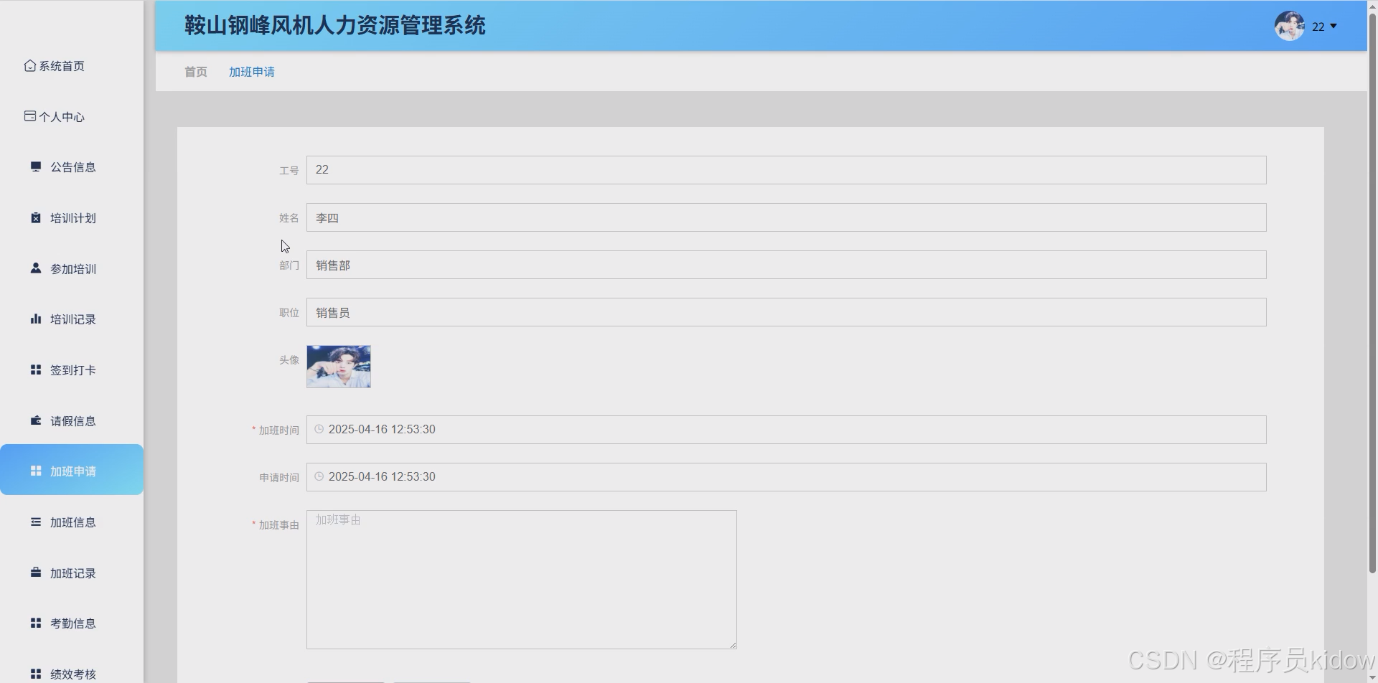Click into the 加班事由 text area
This screenshot has height=683, width=1378.
(x=522, y=580)
